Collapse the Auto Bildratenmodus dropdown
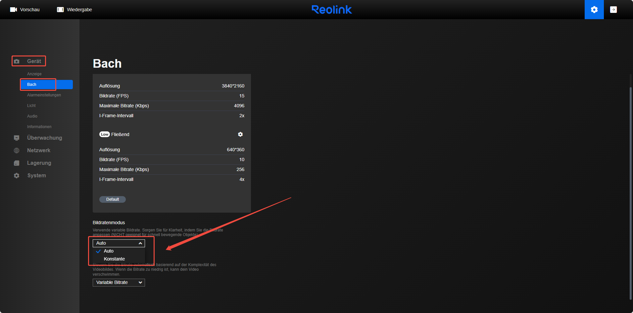The height and width of the screenshot is (313, 633). pos(119,243)
